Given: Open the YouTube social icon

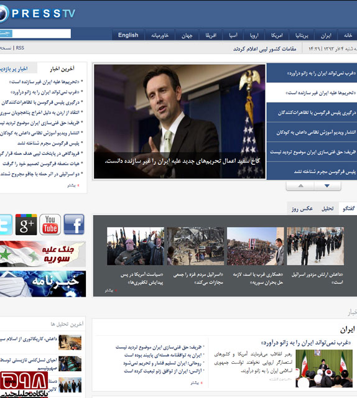Looking at the screenshot, I should pos(50,224).
